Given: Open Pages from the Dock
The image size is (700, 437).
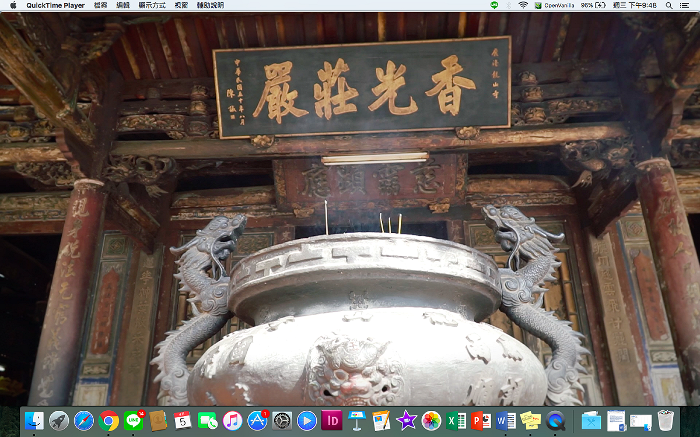Looking at the screenshot, I should pos(381,420).
